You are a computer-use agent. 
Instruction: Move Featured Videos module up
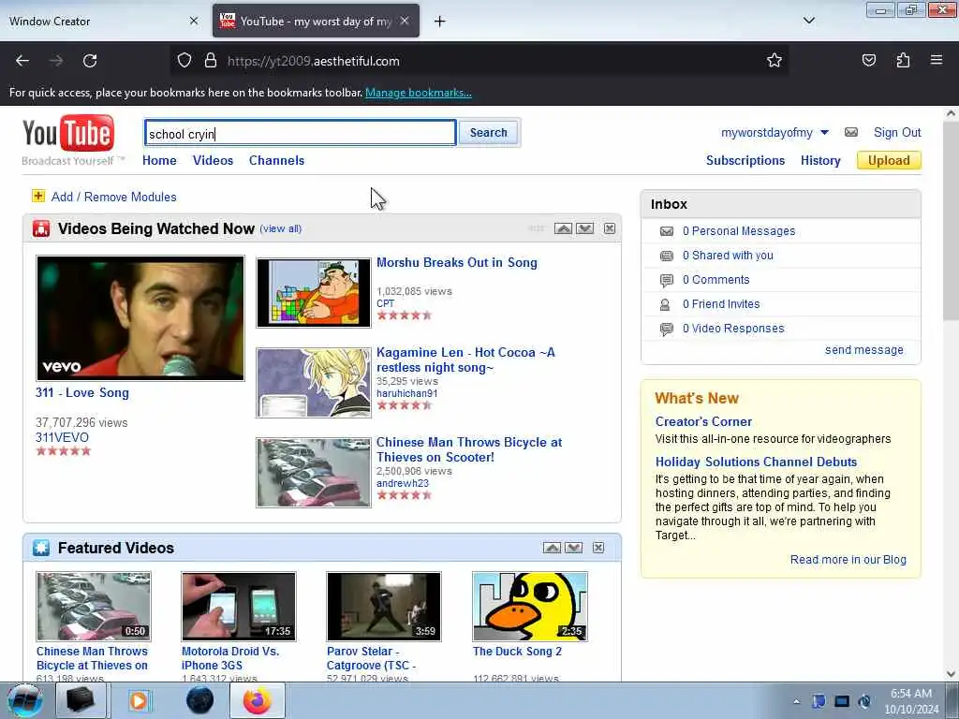552,547
